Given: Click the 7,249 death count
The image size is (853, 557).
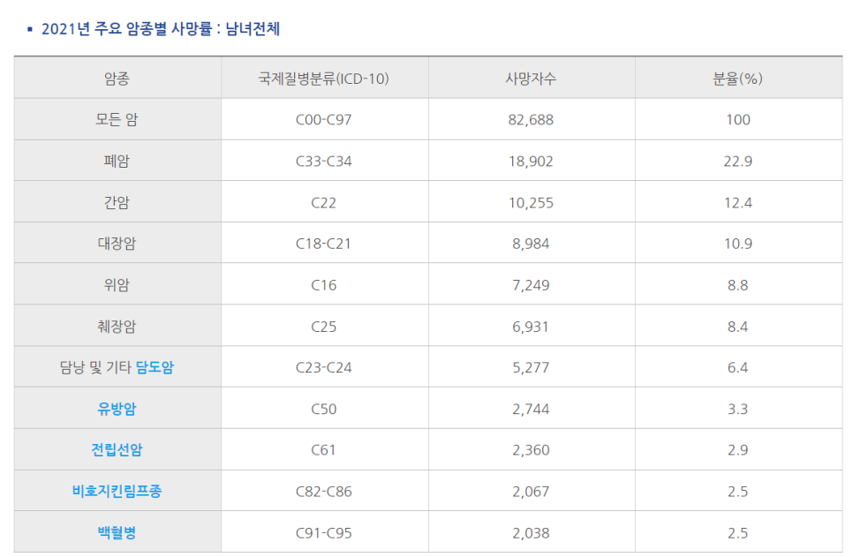Looking at the screenshot, I should tap(531, 285).
